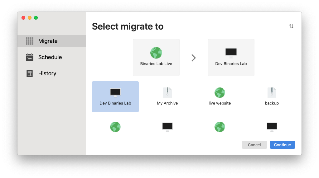Click the Dev Binaries Lab destination card
Screen dimensions: 319x178
(231, 58)
